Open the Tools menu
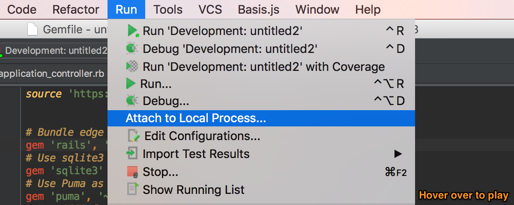The height and width of the screenshot is (205, 514). pos(168,9)
